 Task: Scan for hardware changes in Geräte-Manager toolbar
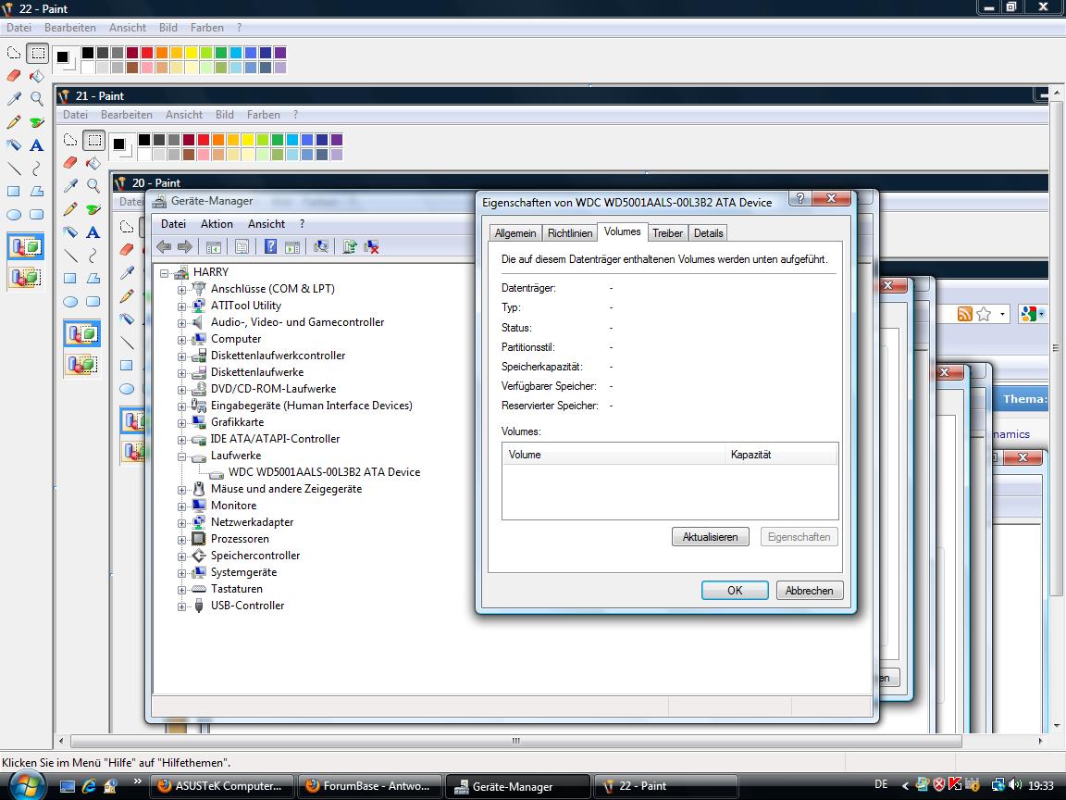pos(321,247)
